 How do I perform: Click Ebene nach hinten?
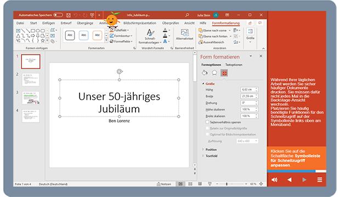pos(213,36)
